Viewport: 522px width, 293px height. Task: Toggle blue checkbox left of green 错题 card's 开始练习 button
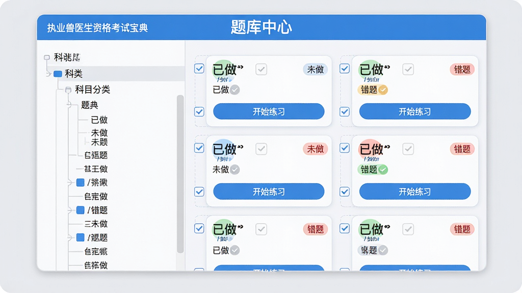345,192
